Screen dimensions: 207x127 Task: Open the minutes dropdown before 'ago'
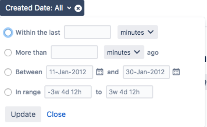(x=124, y=52)
